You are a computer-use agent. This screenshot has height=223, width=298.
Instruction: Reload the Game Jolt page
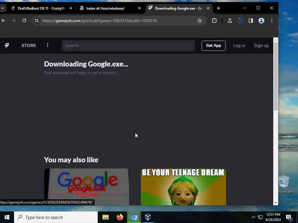24,21
